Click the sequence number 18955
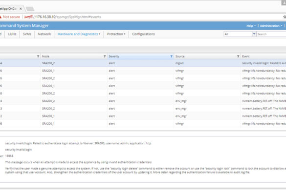 9,156
